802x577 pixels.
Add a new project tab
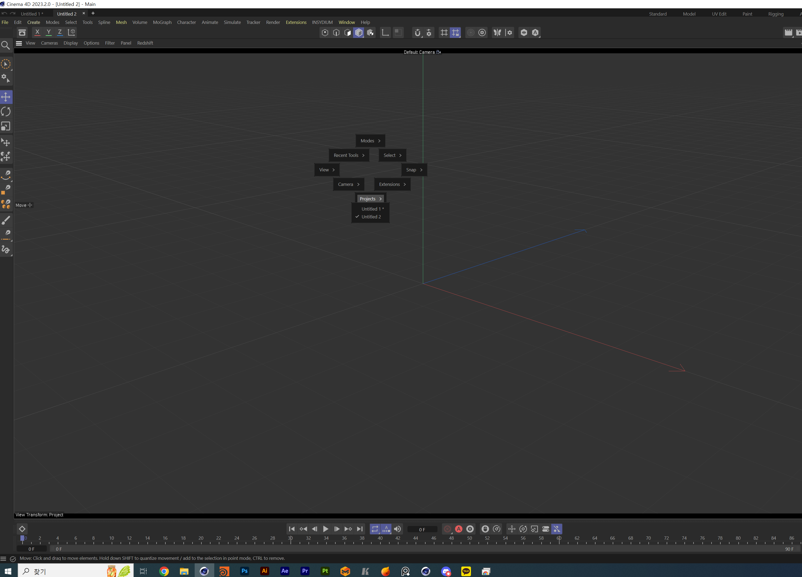(93, 13)
